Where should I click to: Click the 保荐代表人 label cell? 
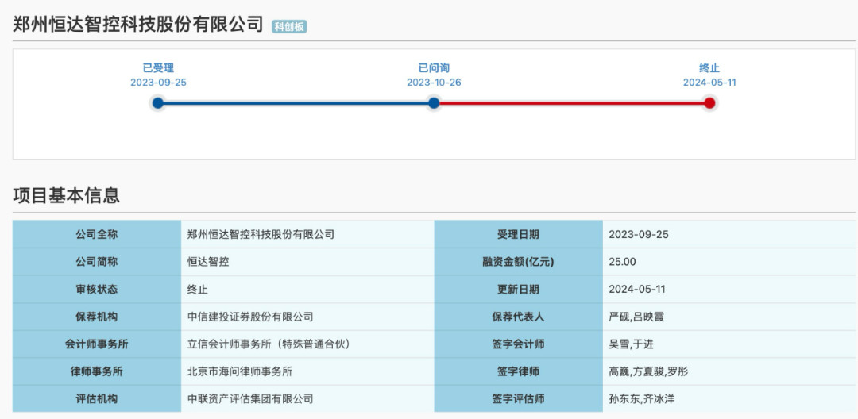(518, 317)
